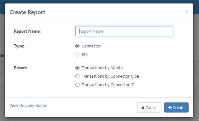Click the "Transactions by Connector ID" label text
199x121 pixels.
coord(108,85)
